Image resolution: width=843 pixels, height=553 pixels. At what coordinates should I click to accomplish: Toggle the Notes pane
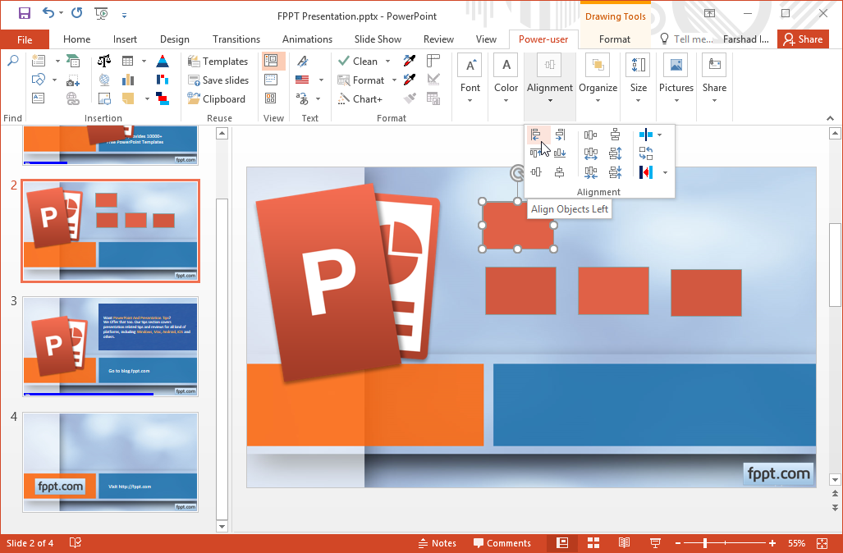(437, 543)
